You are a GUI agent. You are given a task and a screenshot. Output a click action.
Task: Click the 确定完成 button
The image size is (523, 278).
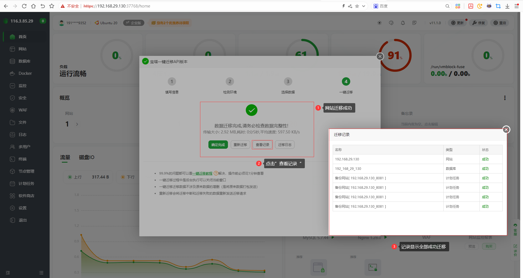[x=218, y=145]
